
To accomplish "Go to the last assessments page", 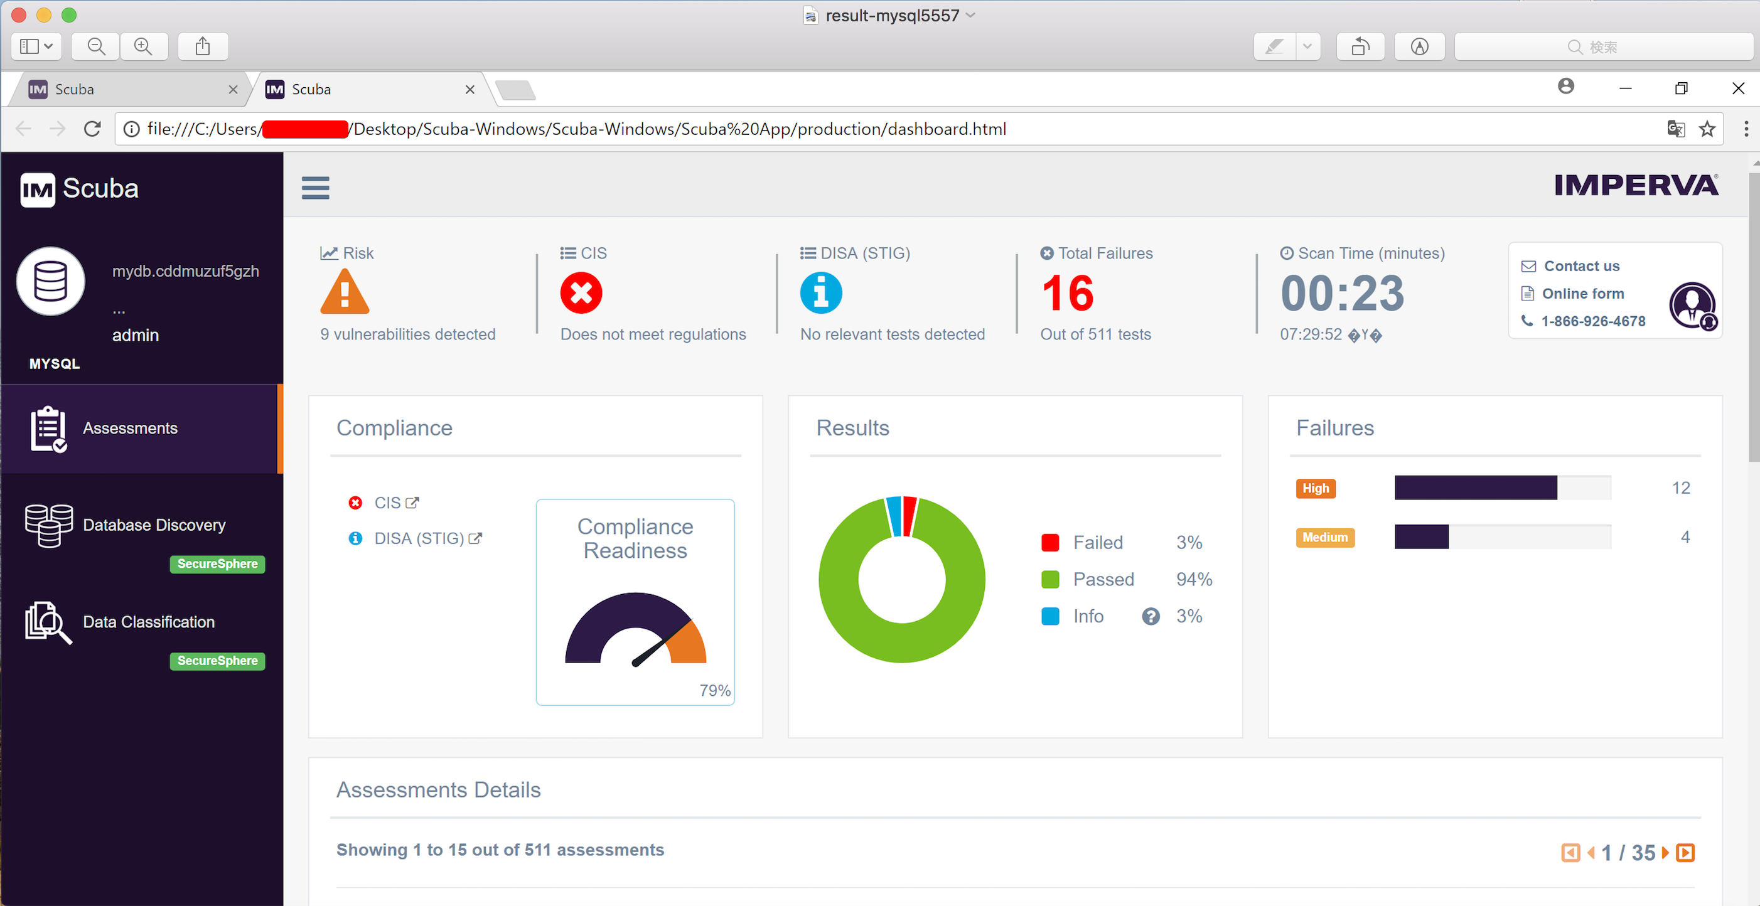I will [x=1685, y=852].
